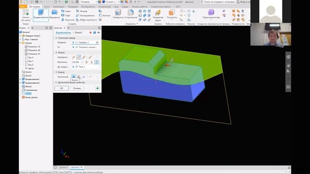
Task: Select Плоскость YZ in the browser
Action: [32, 46]
